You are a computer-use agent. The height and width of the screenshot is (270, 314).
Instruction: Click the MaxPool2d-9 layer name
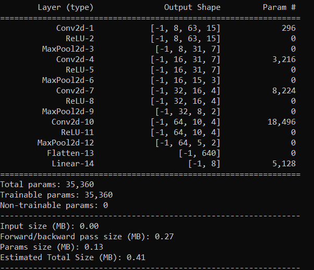click(x=68, y=112)
